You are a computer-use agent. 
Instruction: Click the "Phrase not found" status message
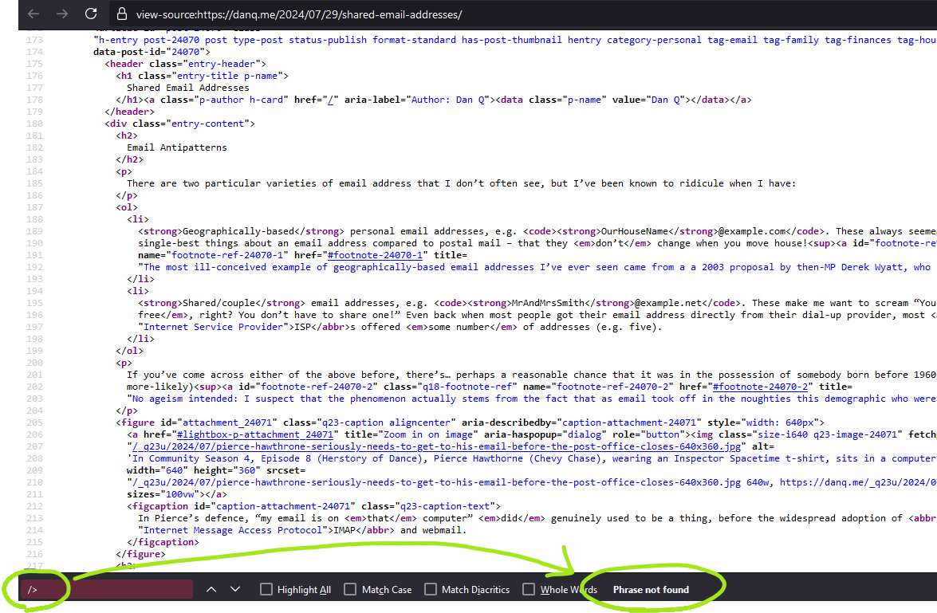651,590
